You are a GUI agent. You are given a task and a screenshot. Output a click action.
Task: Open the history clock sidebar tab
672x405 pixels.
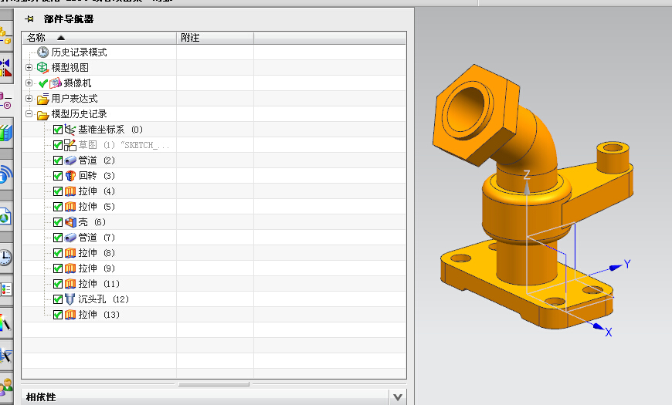(x=6, y=257)
